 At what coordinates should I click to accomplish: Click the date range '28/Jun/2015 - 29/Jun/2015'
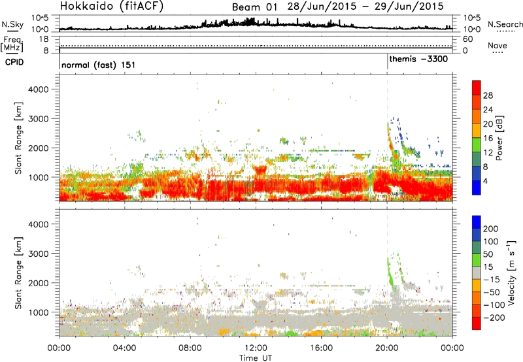point(365,7)
